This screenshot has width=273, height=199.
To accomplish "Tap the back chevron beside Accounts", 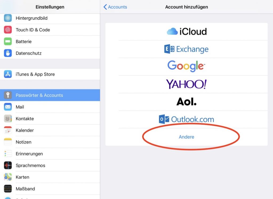I will pos(105,7).
